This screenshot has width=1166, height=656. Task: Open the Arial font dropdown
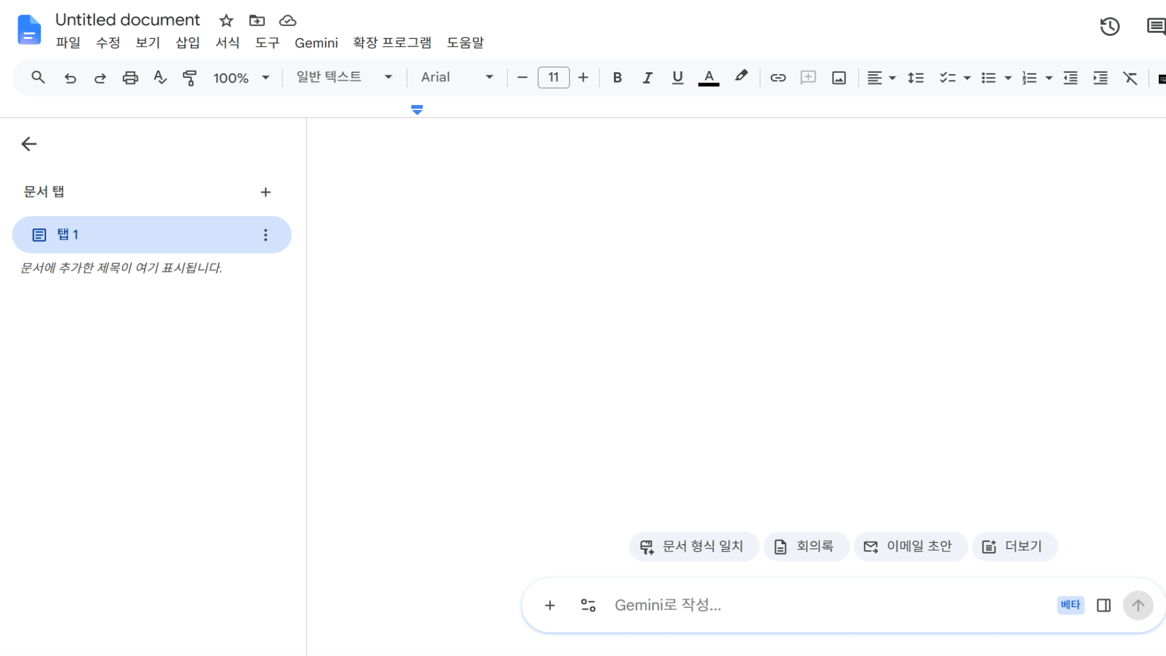457,77
